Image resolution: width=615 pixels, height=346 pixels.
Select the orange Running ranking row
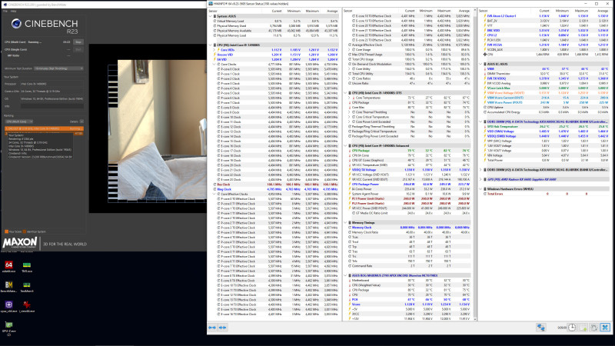(44, 128)
